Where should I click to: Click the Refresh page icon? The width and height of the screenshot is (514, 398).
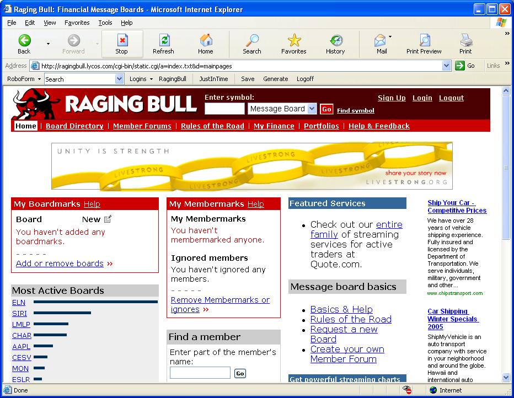[163, 41]
